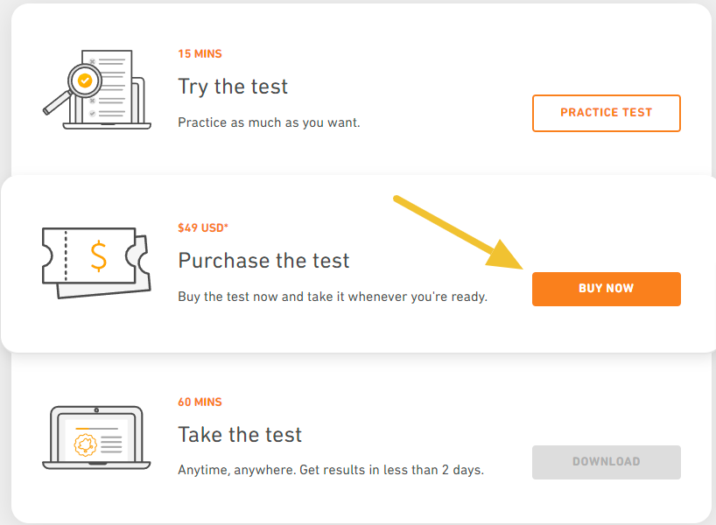Click the bottom edge of the Purchase card
Image resolution: width=716 pixels, height=525 pixels.
358,350
